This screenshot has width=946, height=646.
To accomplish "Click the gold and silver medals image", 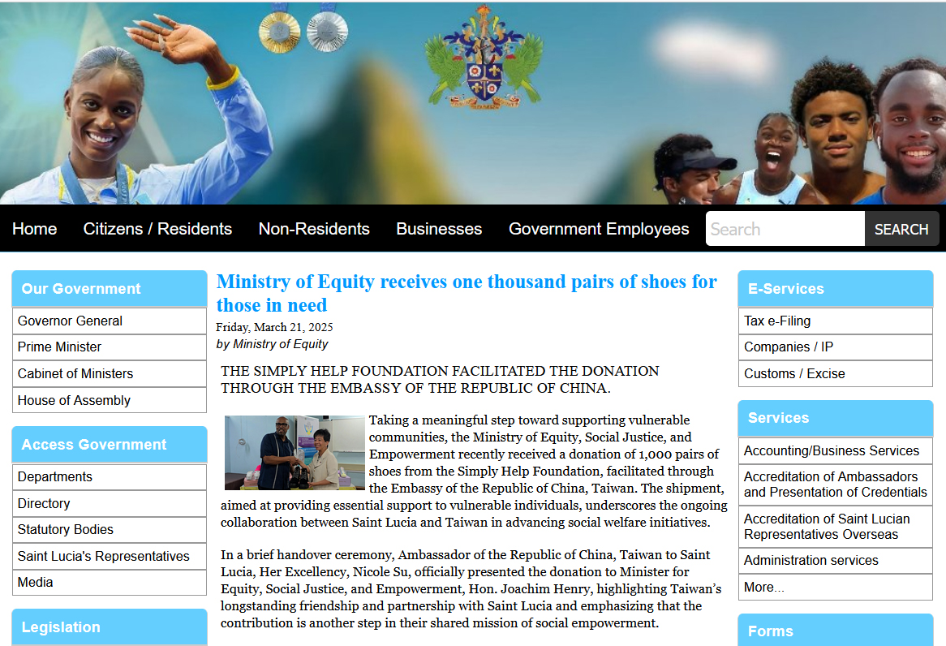I will (303, 28).
